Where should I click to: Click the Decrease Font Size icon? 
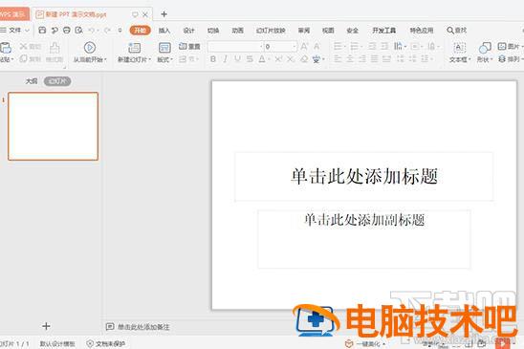pyautogui.click(x=317, y=47)
